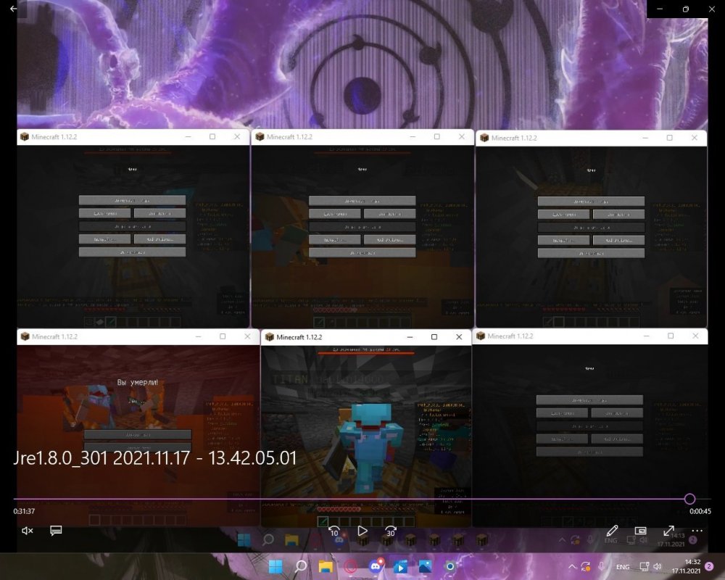The image size is (725, 580).
Task: Skip back 10 seconds
Action: [x=333, y=531]
